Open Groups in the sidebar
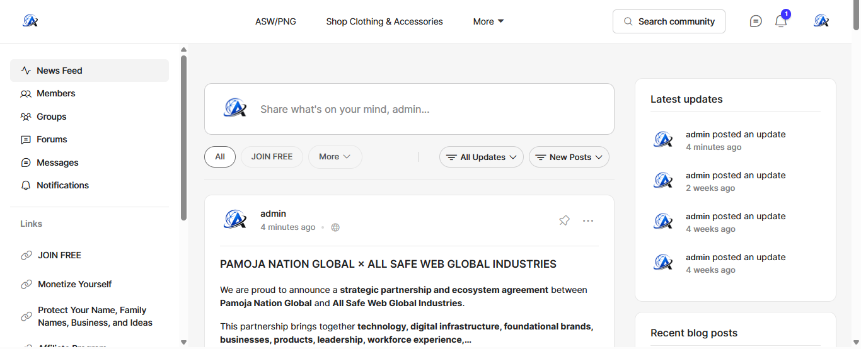 coord(90,117)
